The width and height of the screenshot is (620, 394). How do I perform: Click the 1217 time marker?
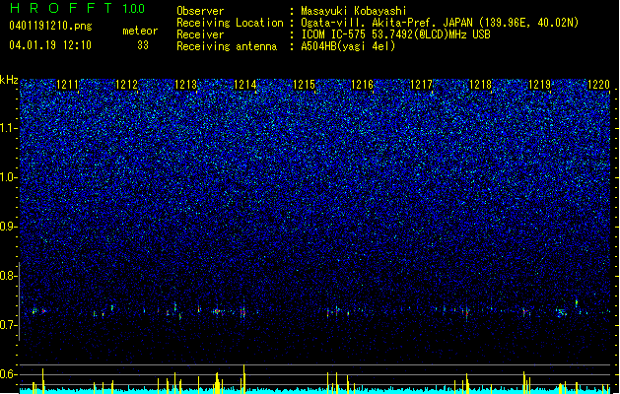click(422, 85)
